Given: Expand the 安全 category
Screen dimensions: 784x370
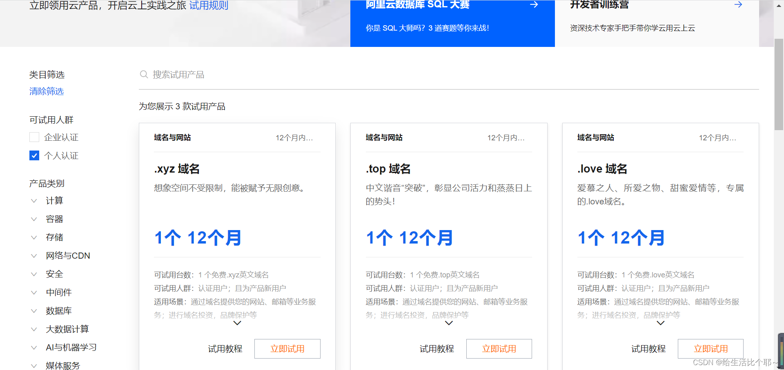Looking at the screenshot, I should pos(34,274).
